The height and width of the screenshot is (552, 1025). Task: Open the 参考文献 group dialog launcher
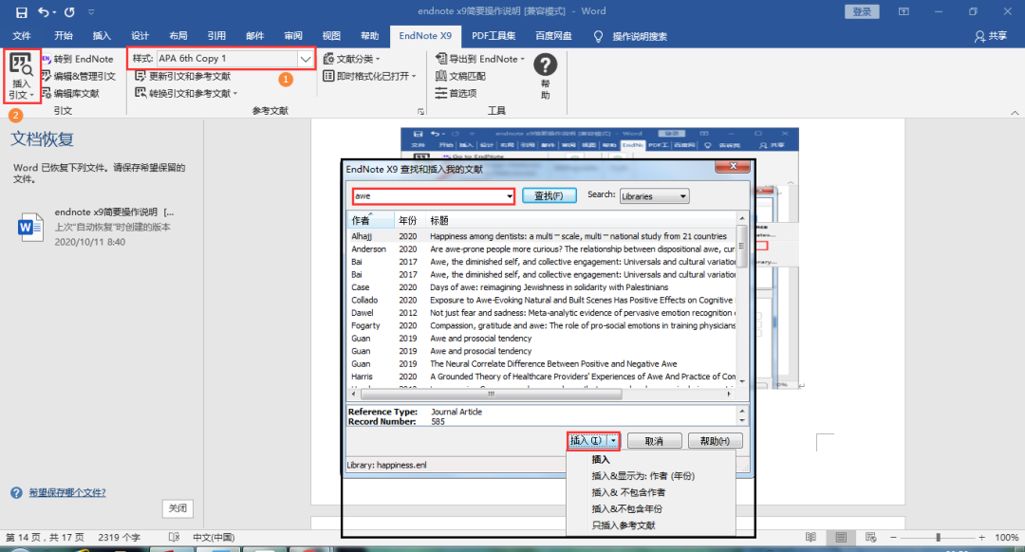[420, 111]
